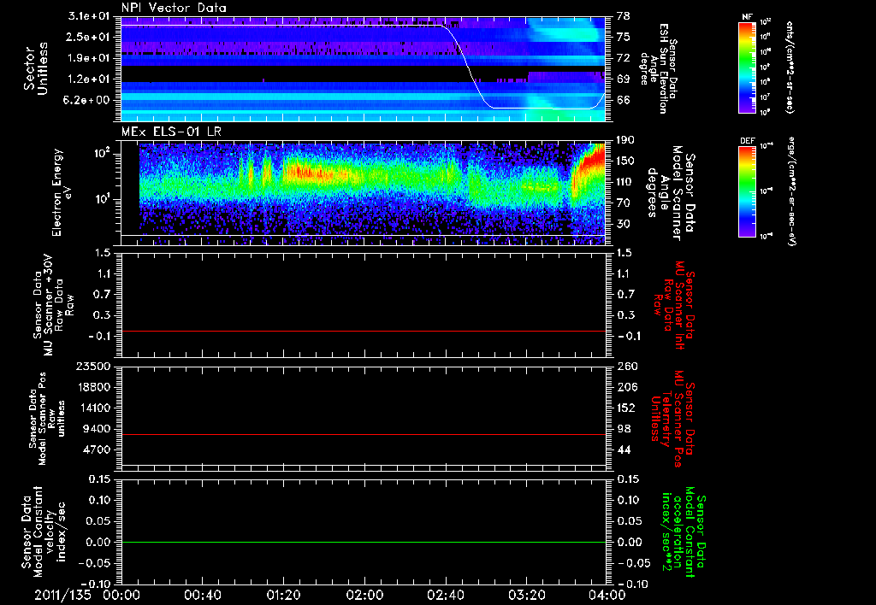
Task: Click the '66' sun elevation tick label
Action: (623, 101)
